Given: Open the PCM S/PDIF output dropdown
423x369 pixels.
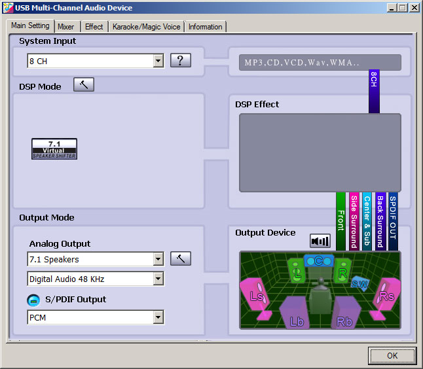Looking at the screenshot, I should [x=158, y=318].
